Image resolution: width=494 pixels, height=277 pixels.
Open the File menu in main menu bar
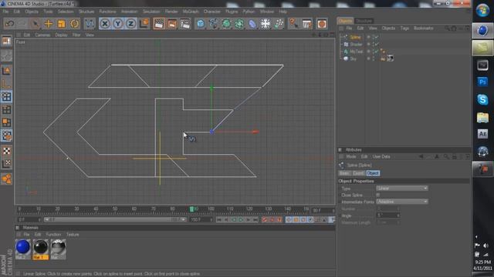click(5, 12)
